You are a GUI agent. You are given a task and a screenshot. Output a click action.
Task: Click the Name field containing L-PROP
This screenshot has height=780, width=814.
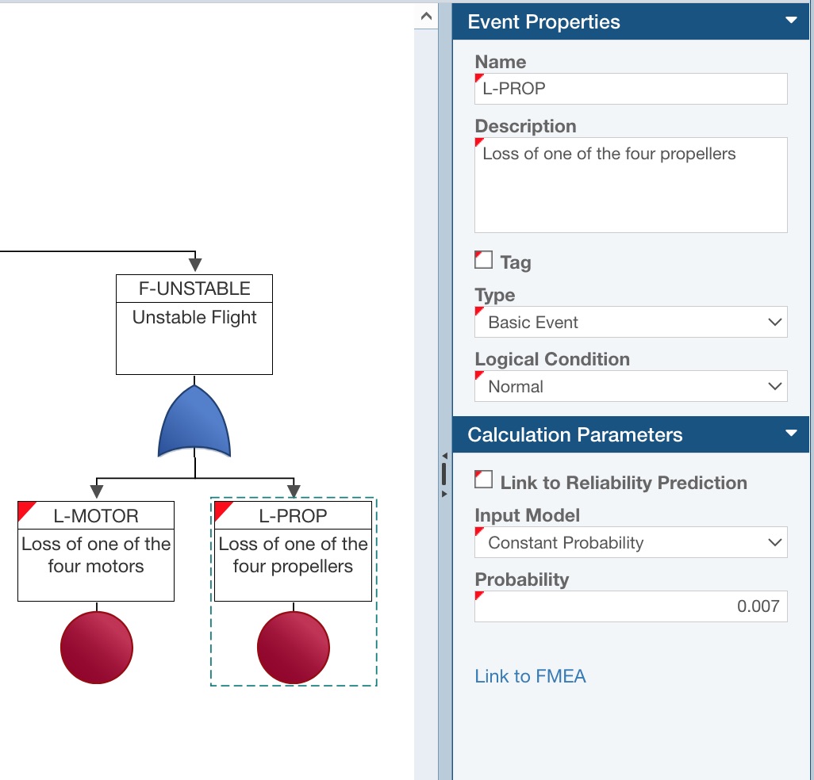click(x=631, y=89)
